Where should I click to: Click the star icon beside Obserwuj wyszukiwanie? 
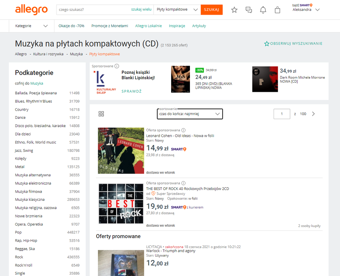(x=266, y=44)
